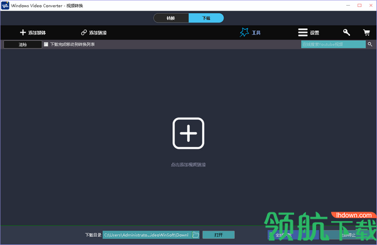
Task: Click the 工具 label
Action: [x=256, y=33]
